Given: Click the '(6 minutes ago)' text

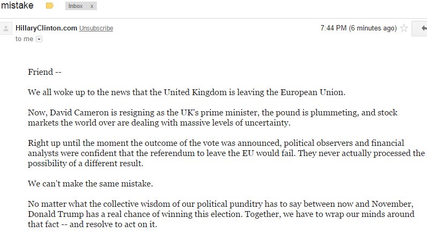Looking at the screenshot, I should point(372,28).
